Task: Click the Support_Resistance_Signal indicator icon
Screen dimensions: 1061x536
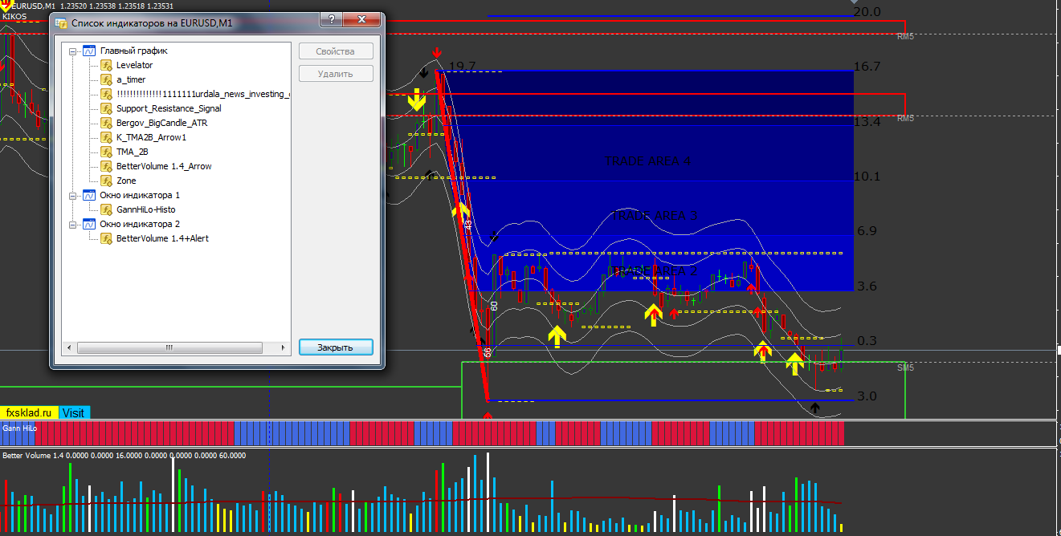Action: tap(105, 108)
